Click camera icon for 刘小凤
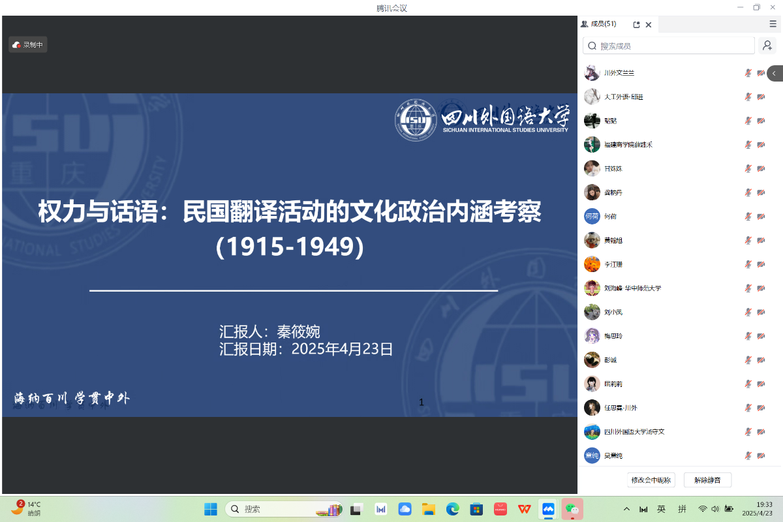Viewport: 783px width, 522px height. (761, 313)
